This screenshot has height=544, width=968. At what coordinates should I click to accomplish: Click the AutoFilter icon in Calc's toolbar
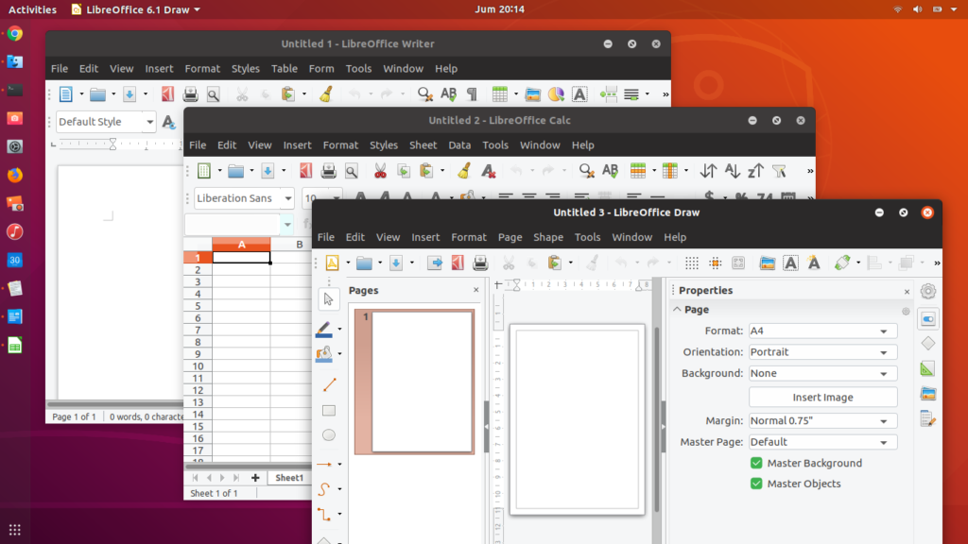[779, 171]
